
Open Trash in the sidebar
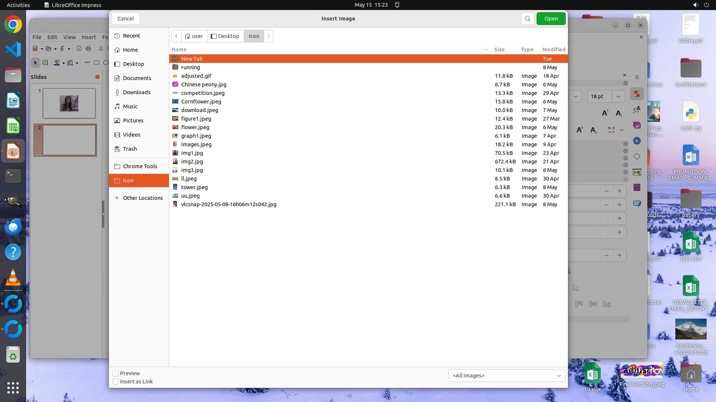coord(130,149)
